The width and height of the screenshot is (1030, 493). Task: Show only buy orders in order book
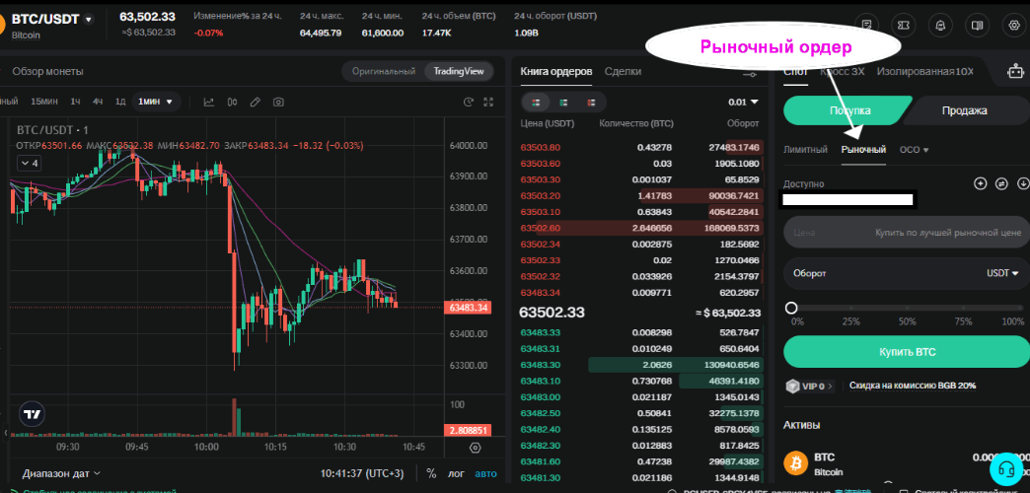pos(563,103)
